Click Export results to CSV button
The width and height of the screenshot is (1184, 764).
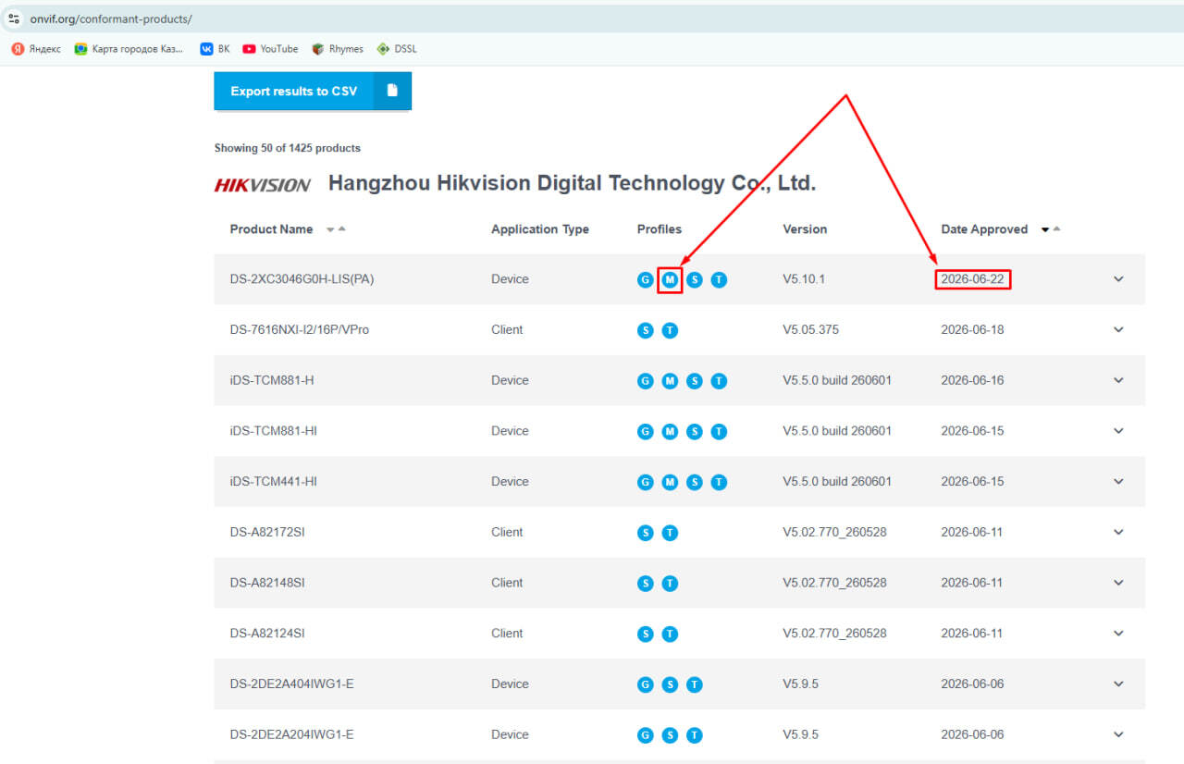coord(313,91)
